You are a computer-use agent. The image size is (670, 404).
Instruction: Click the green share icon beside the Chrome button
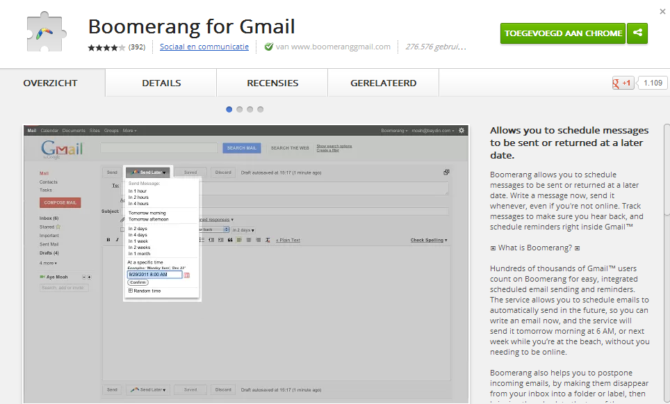click(637, 33)
